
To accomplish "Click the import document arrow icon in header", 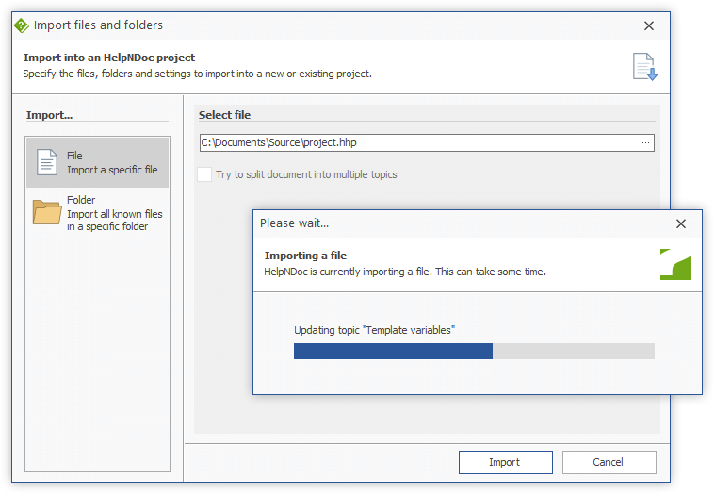I will 644,67.
